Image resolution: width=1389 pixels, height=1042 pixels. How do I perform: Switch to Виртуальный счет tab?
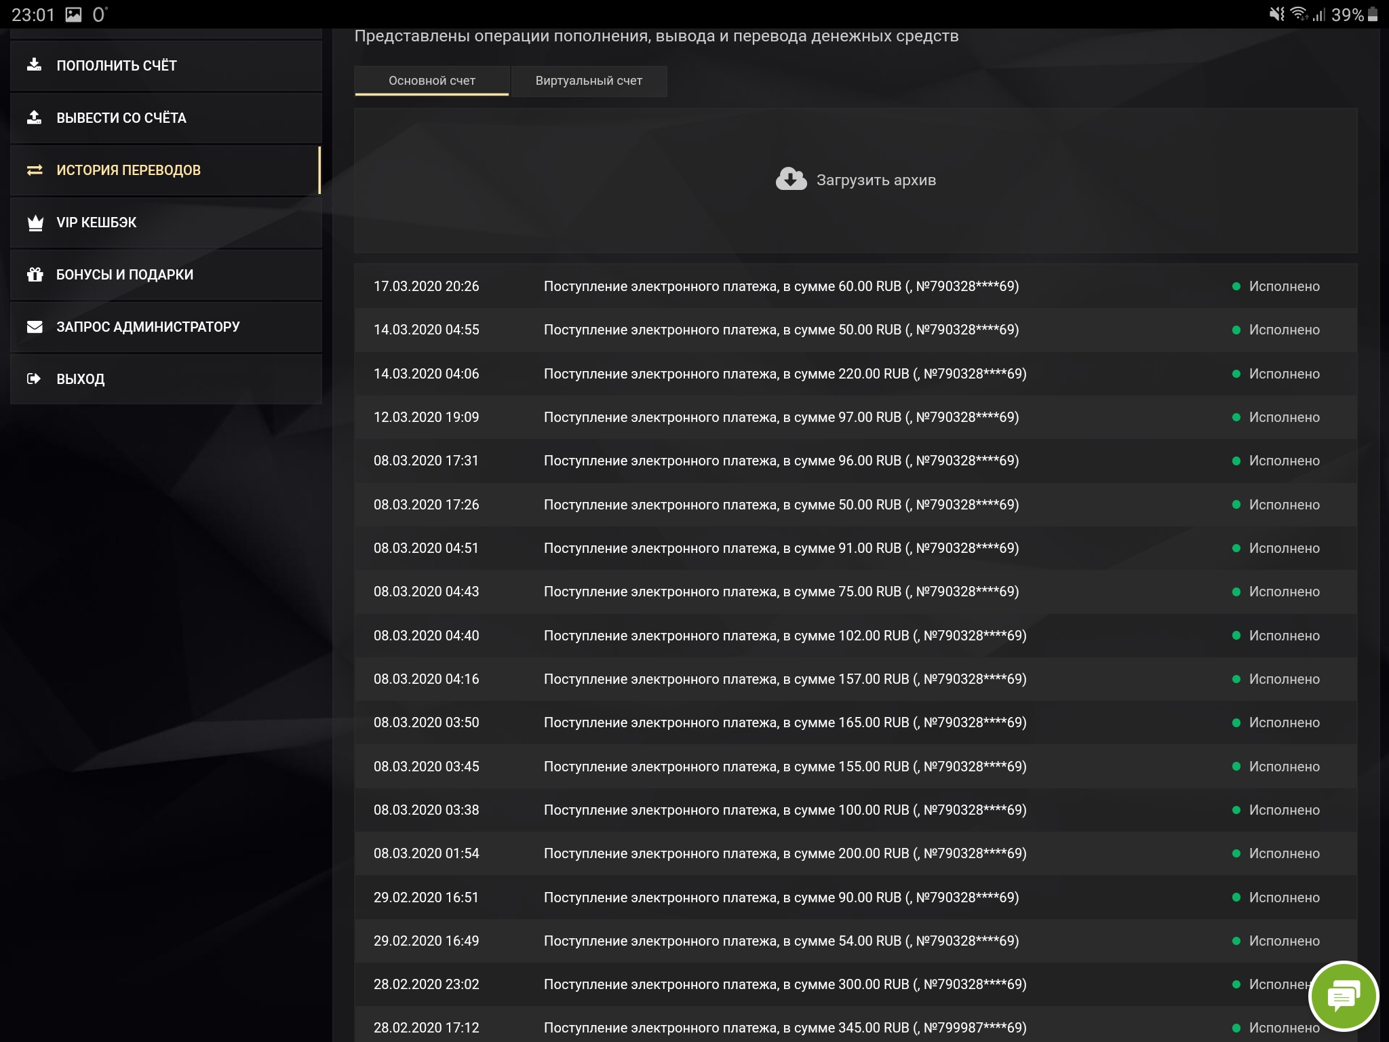coord(589,81)
